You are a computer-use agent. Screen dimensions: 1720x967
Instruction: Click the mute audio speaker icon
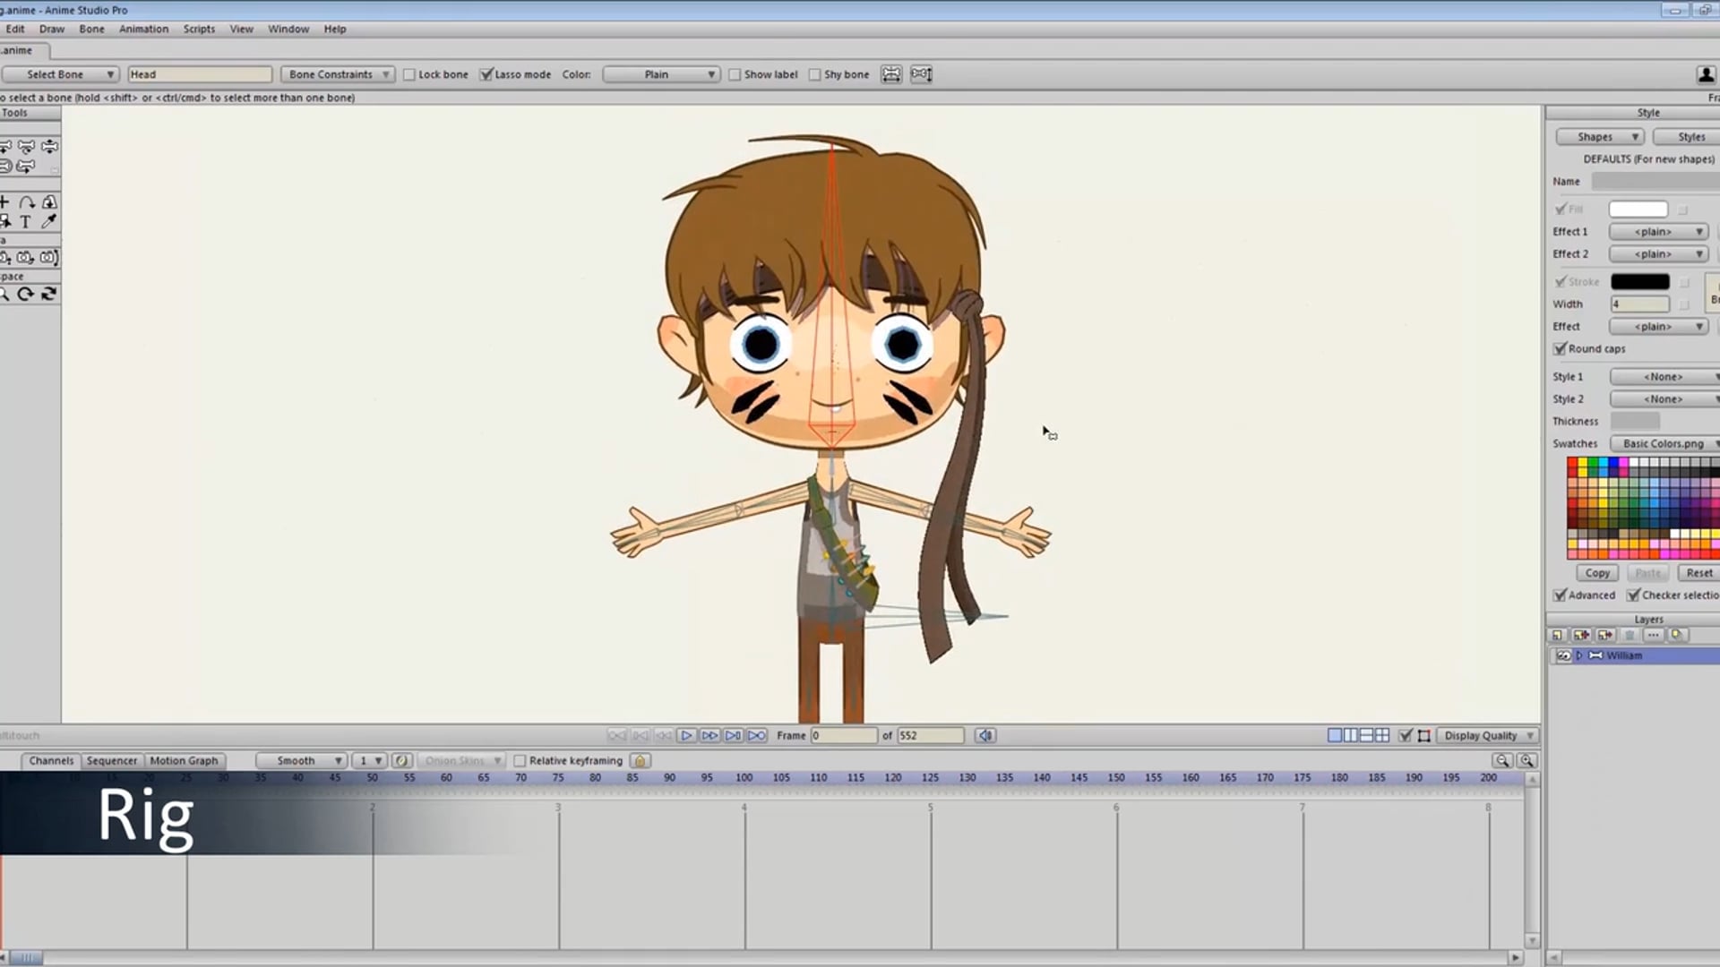[x=985, y=735]
